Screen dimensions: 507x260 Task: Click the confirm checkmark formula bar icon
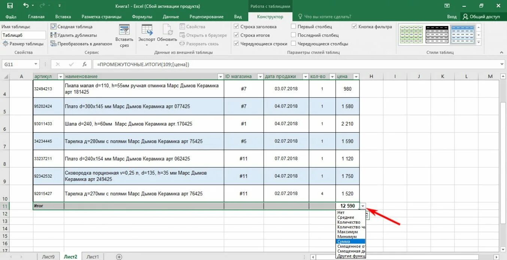[x=71, y=64]
